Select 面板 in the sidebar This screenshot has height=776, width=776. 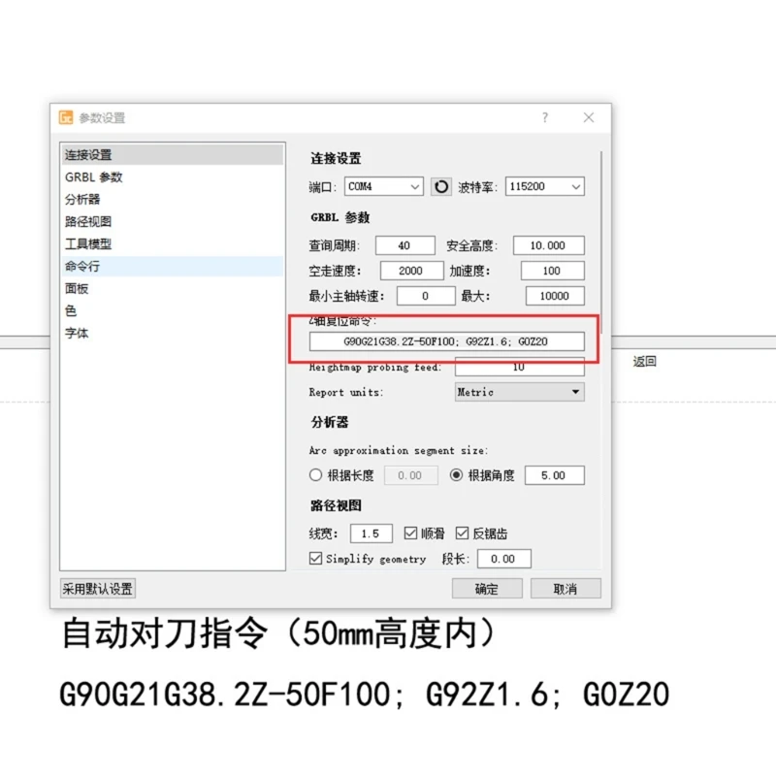[173, 288]
